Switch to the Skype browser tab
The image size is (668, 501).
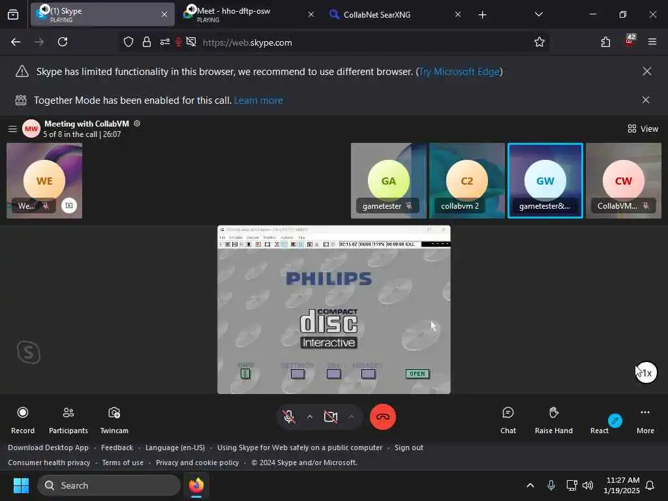(x=102, y=14)
